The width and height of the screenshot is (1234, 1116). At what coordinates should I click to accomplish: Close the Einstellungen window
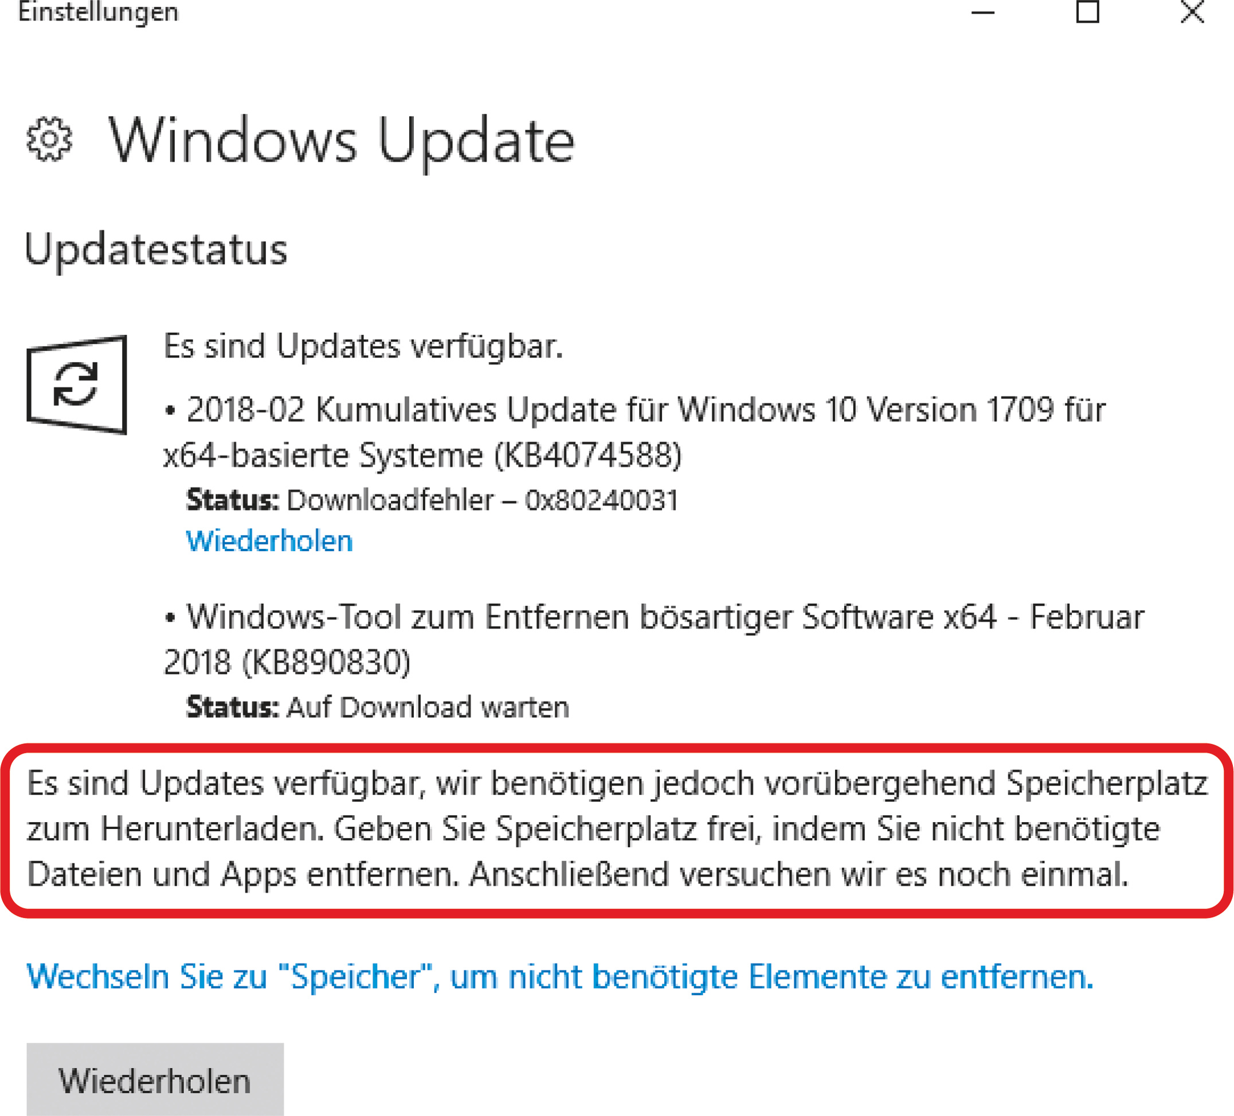tap(1192, 12)
